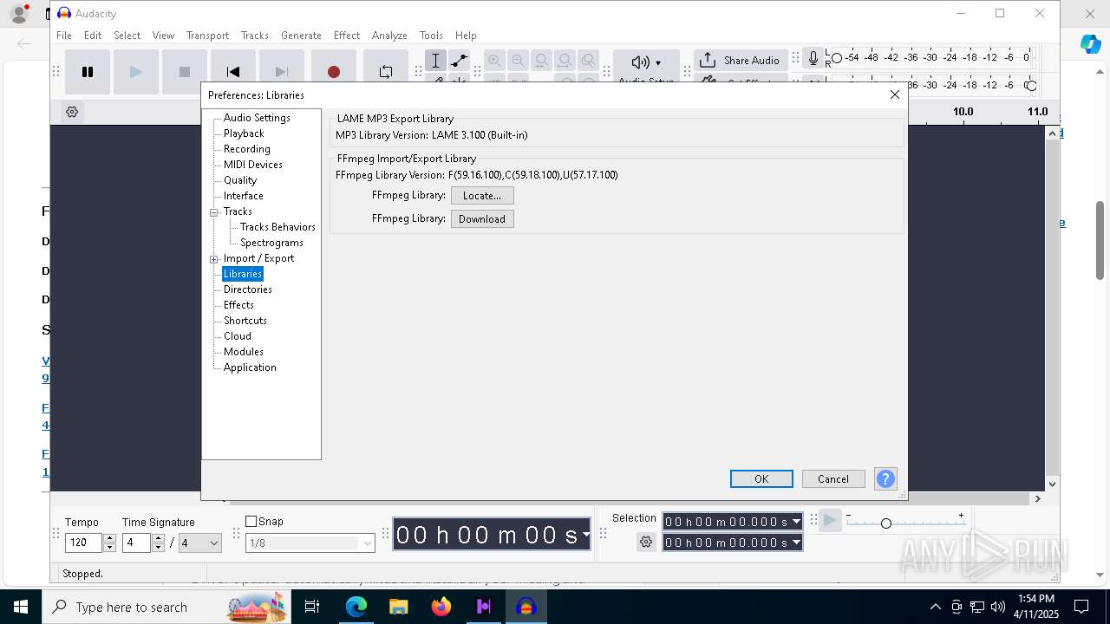
Task: Toggle the Loop button
Action: tap(386, 72)
